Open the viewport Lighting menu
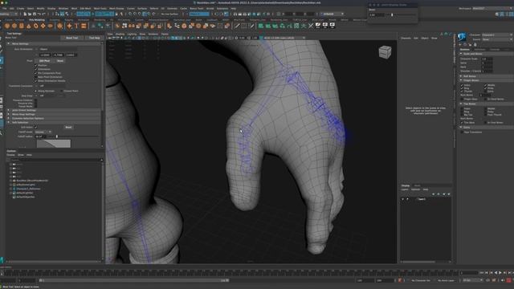Screen dimensions: 514x289 [132, 34]
